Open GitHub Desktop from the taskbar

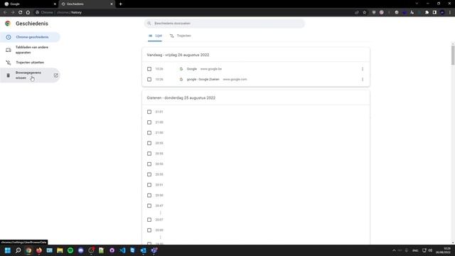click(x=112, y=250)
